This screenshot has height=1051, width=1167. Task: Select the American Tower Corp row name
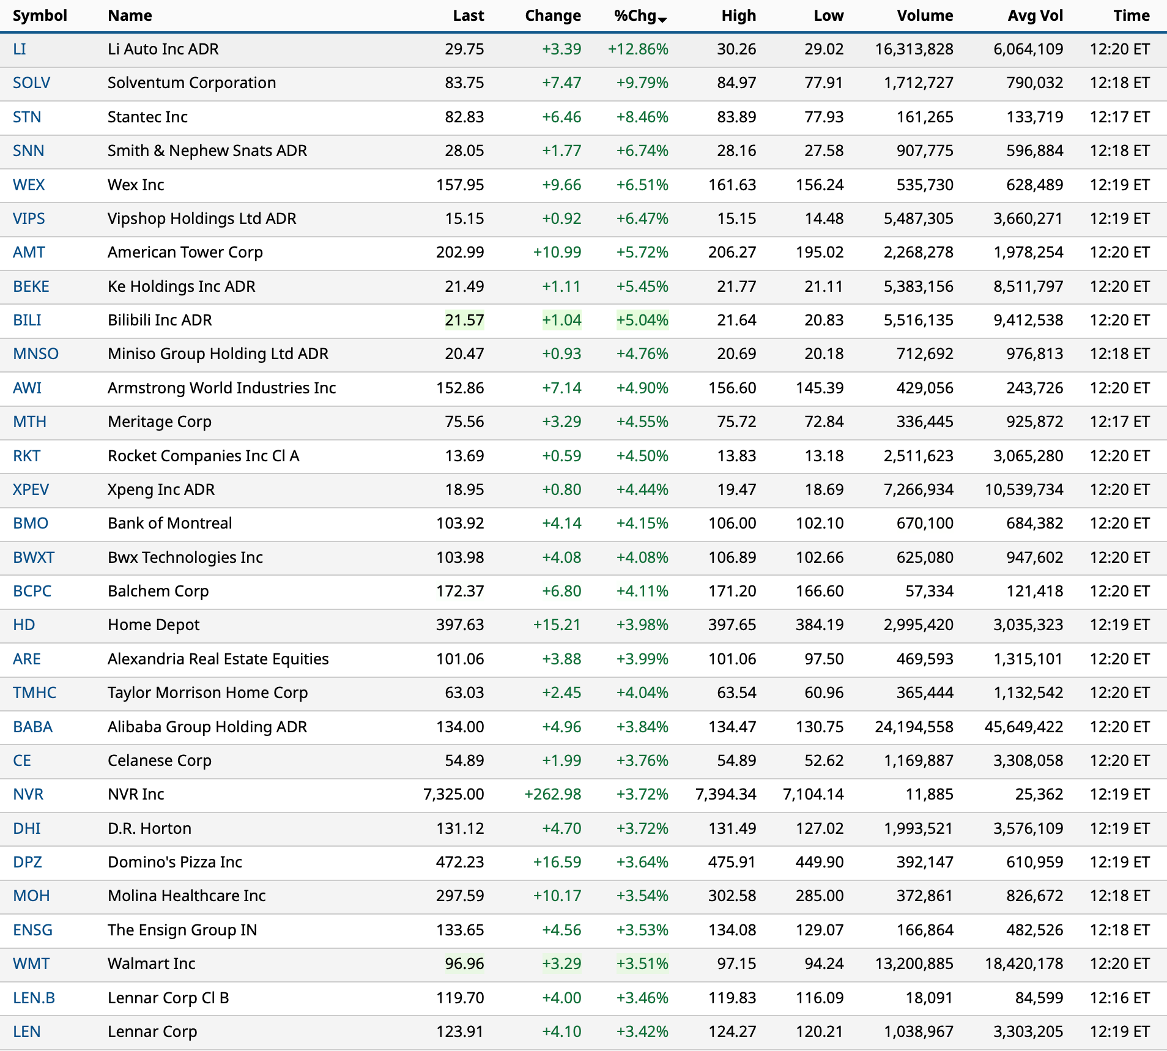(x=185, y=252)
